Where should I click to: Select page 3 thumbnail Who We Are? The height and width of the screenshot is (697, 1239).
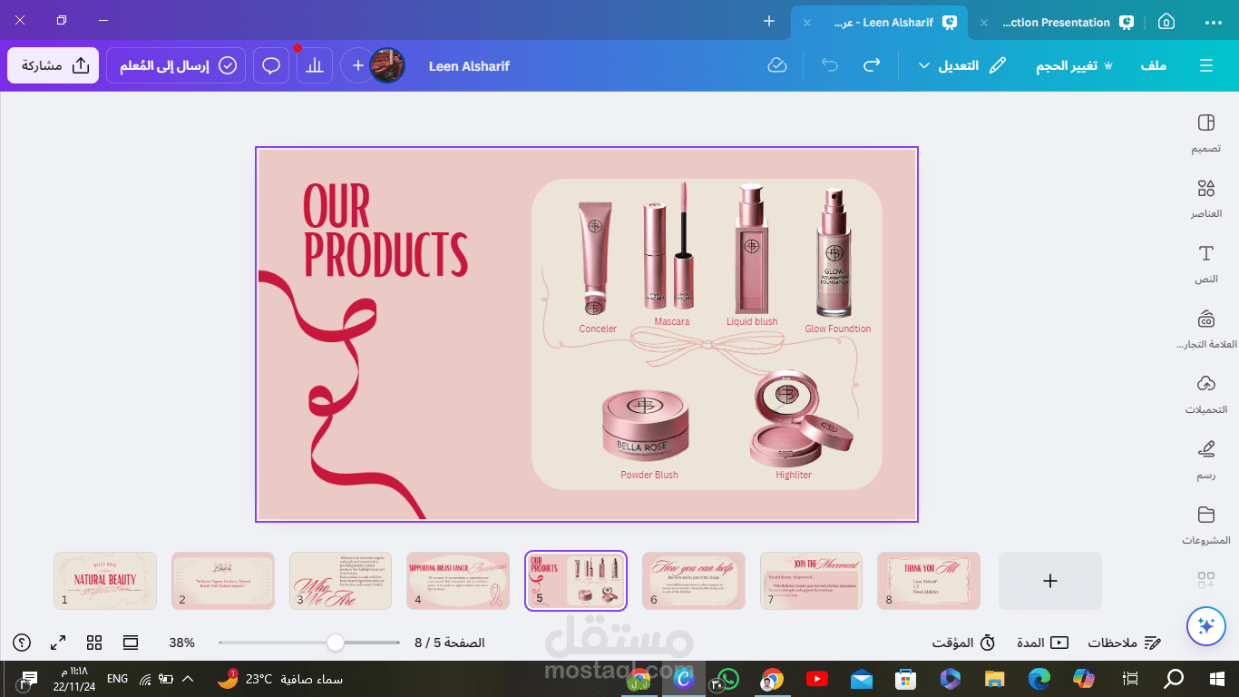coord(340,581)
